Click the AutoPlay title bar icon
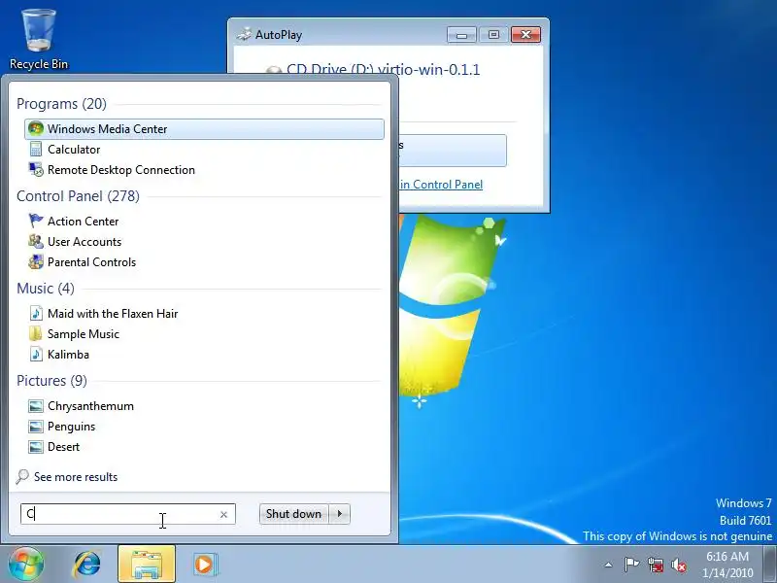777x583 pixels. [244, 34]
